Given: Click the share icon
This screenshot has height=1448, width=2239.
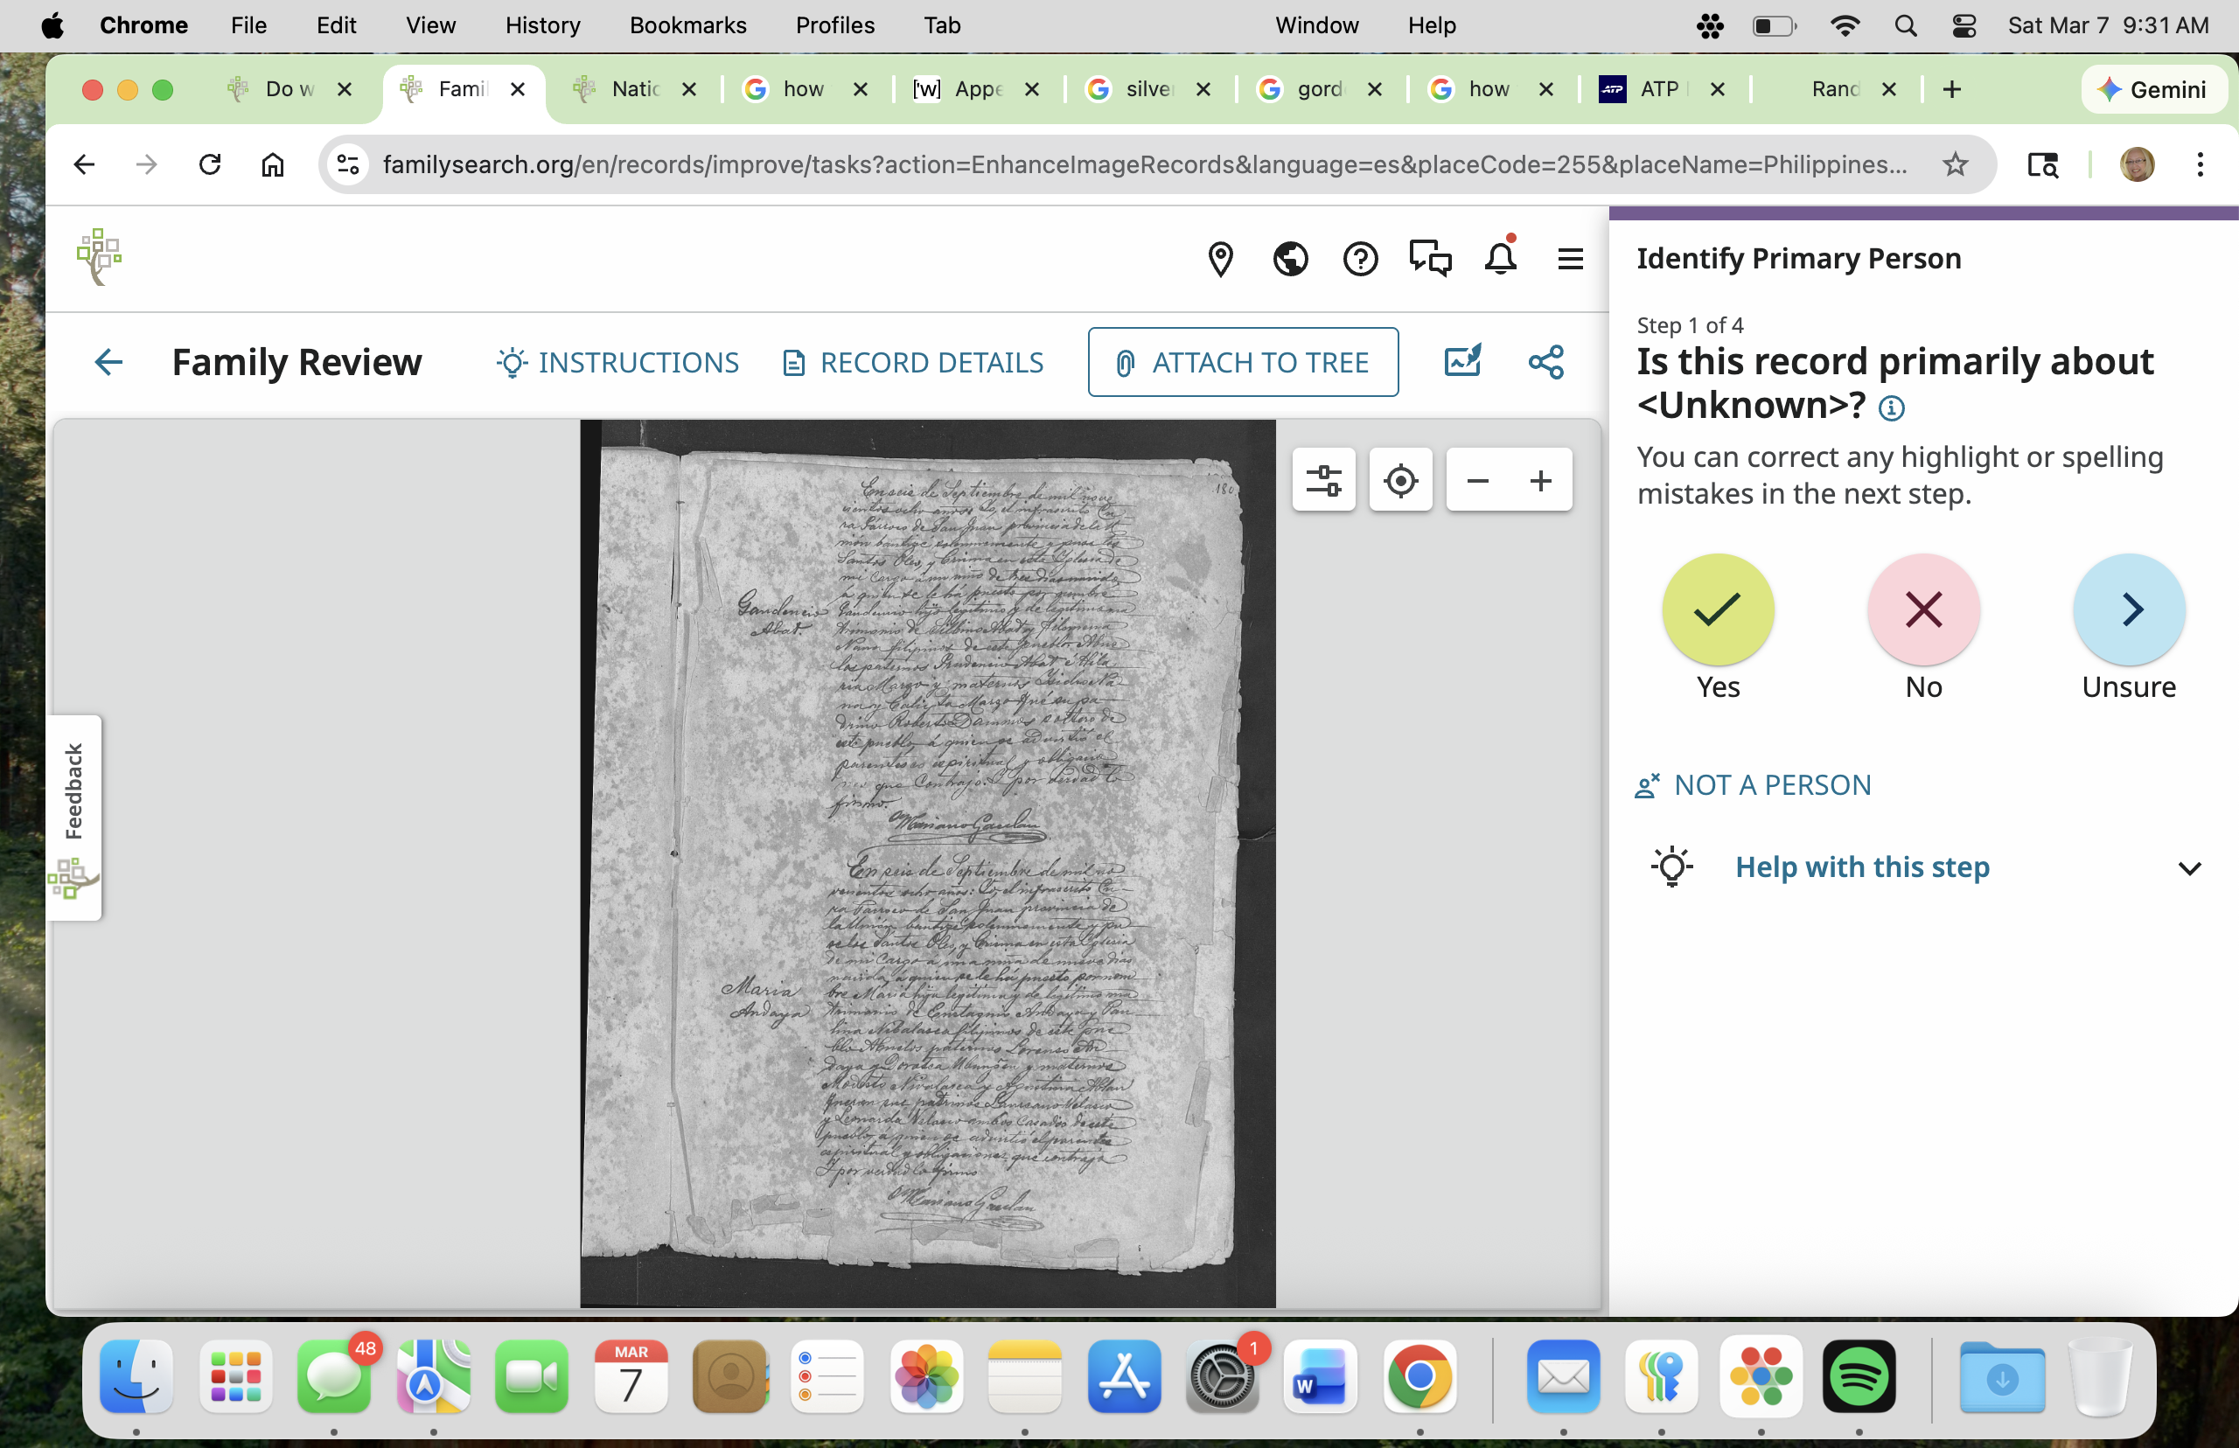Looking at the screenshot, I should pos(1546,362).
